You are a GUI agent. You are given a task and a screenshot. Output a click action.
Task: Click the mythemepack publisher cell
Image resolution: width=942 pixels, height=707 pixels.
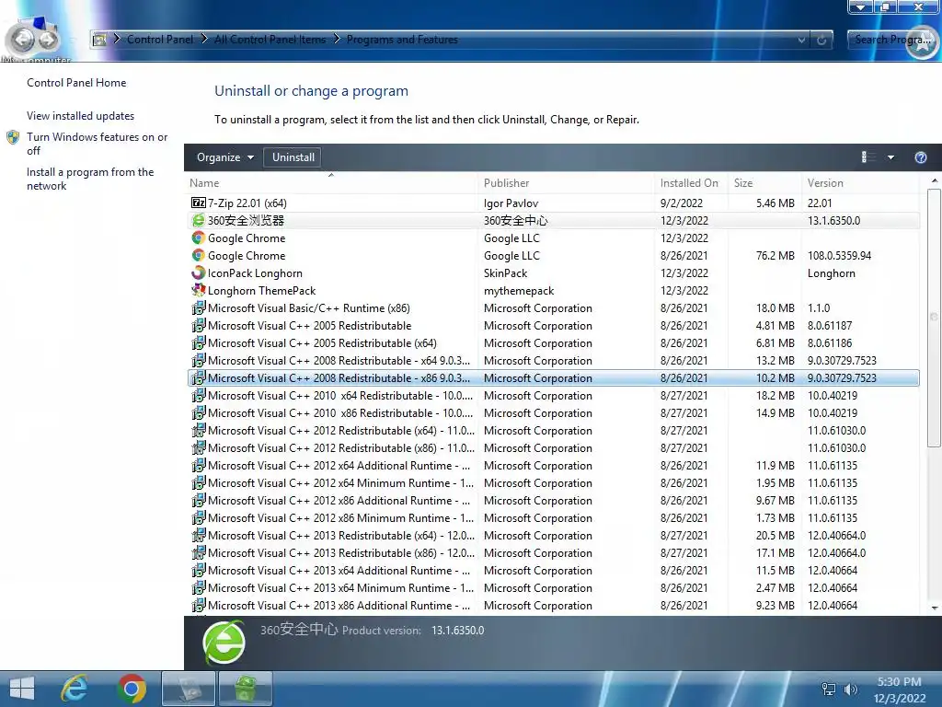coord(519,290)
